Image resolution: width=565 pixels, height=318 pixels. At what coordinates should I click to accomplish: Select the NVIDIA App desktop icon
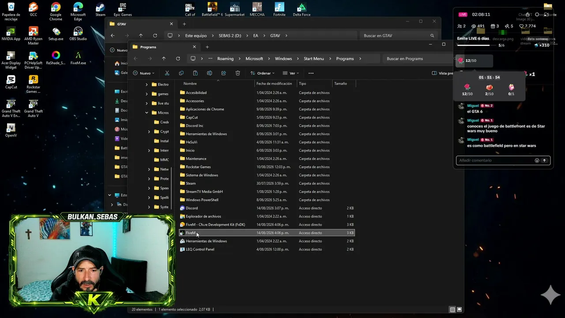click(x=11, y=34)
